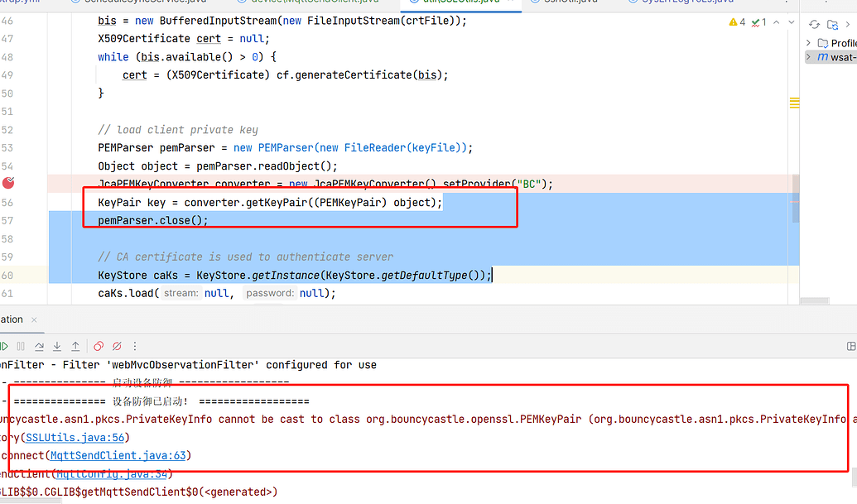Remove the breakpoint on line 55
Viewport: 857px width, 504px height.
(9, 183)
